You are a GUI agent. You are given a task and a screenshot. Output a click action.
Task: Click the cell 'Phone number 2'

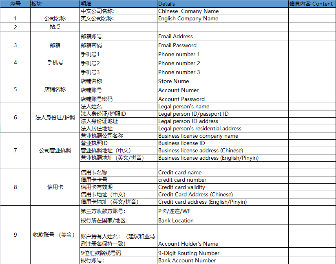point(223,63)
